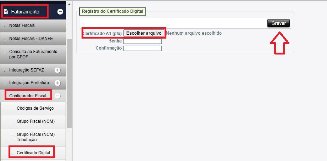The image size is (327, 161).
Task: Open Grupo Fiscal (NCM) submenu item
Action: pyautogui.click(x=35, y=121)
